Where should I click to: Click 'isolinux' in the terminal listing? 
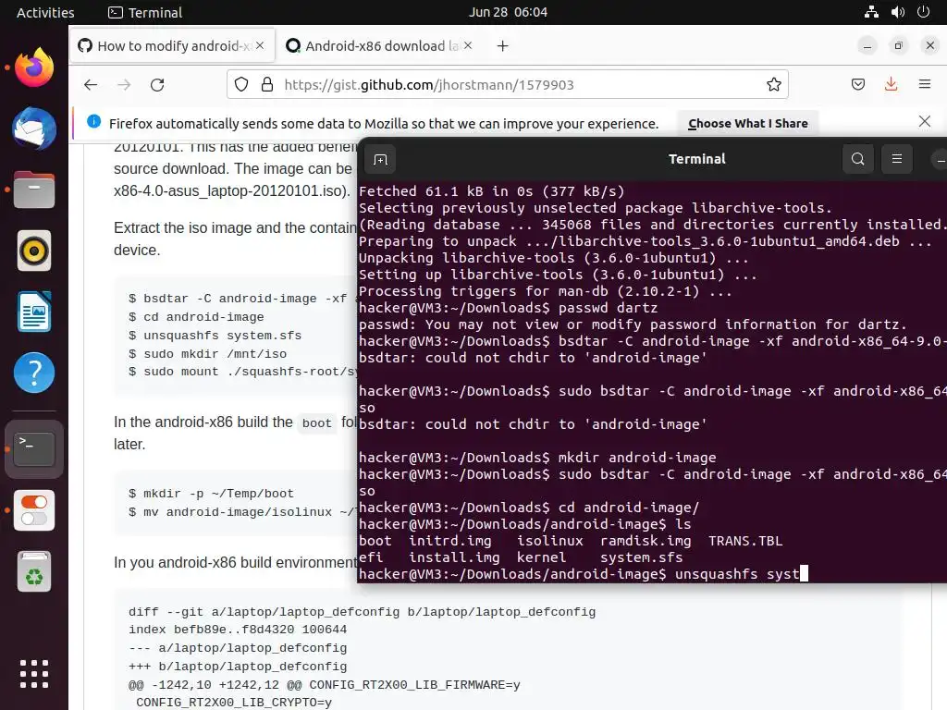550,541
